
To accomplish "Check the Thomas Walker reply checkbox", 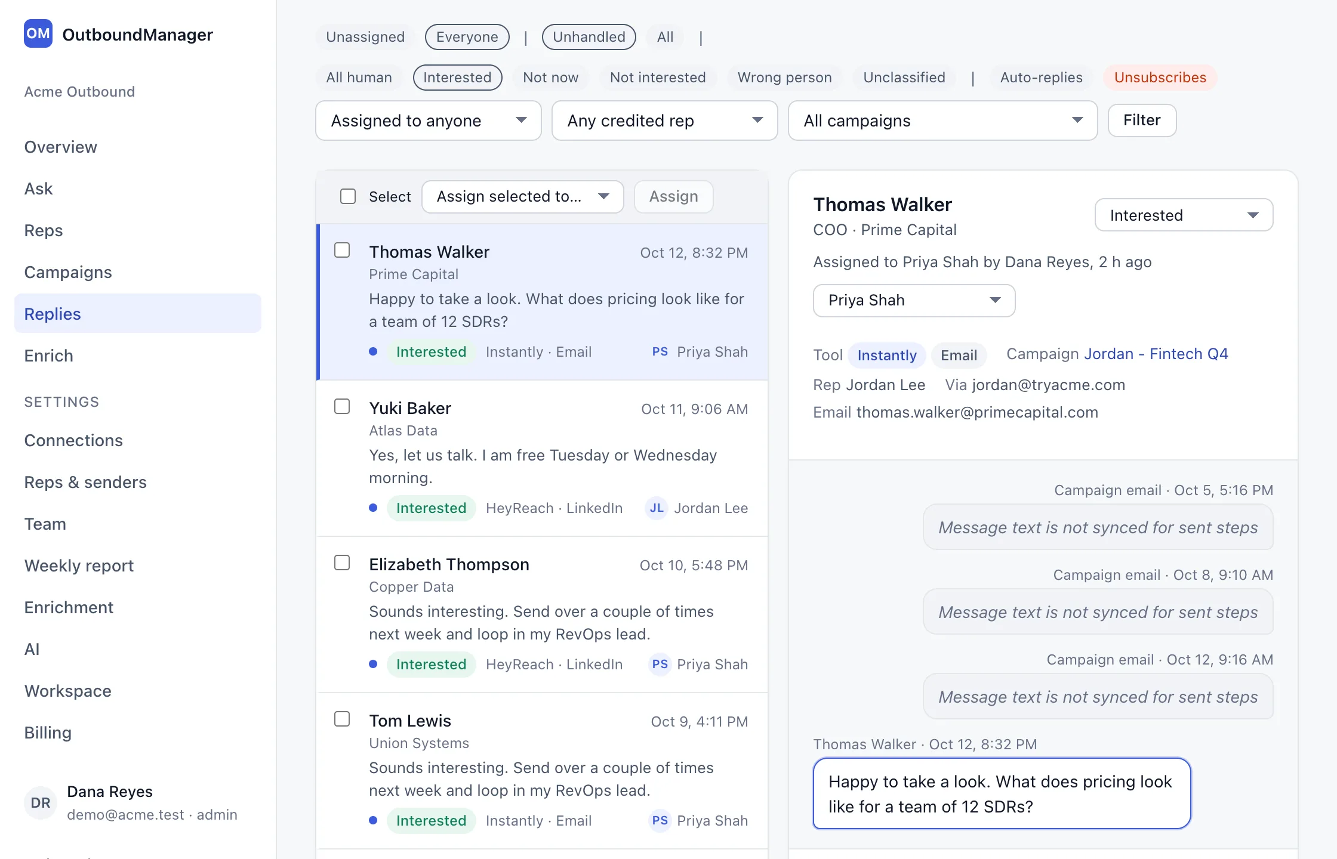I will [342, 250].
